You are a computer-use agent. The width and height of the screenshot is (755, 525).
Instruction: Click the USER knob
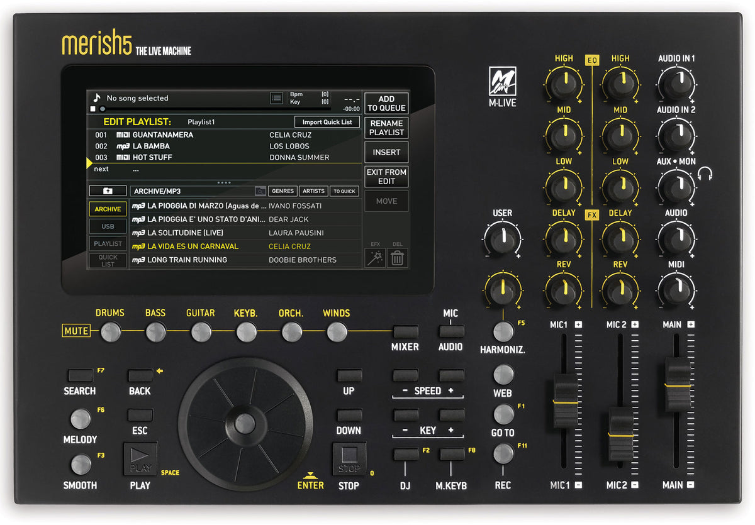503,238
